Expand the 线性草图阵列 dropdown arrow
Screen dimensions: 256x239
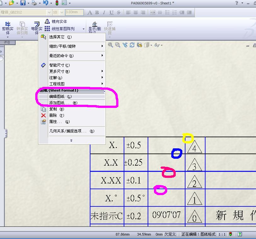tap(83, 29)
